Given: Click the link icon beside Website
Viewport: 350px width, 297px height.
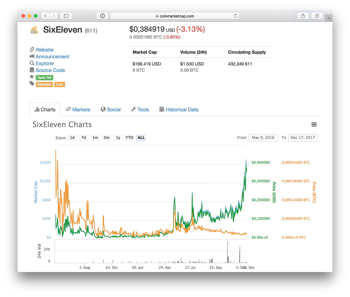Looking at the screenshot, I should pos(32,50).
